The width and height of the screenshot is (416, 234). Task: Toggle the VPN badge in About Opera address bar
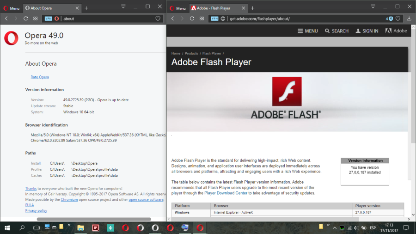click(48, 18)
